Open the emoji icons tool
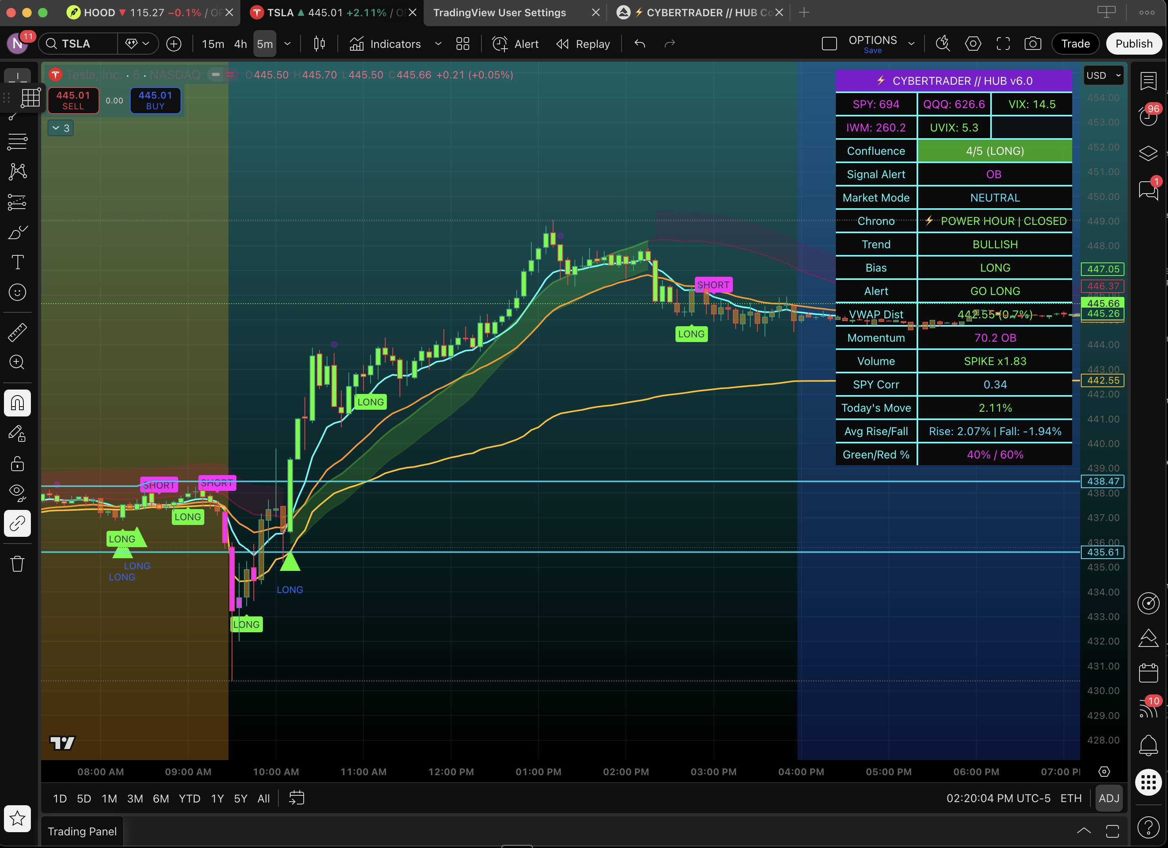This screenshot has width=1168, height=848. click(17, 293)
